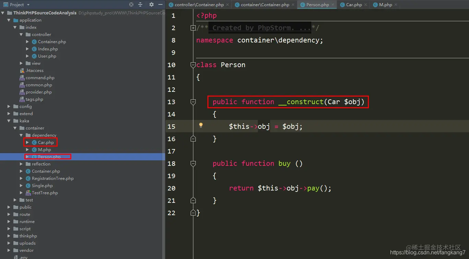The width and height of the screenshot is (469, 259).
Task: Expand the route folder
Action: tap(9, 214)
